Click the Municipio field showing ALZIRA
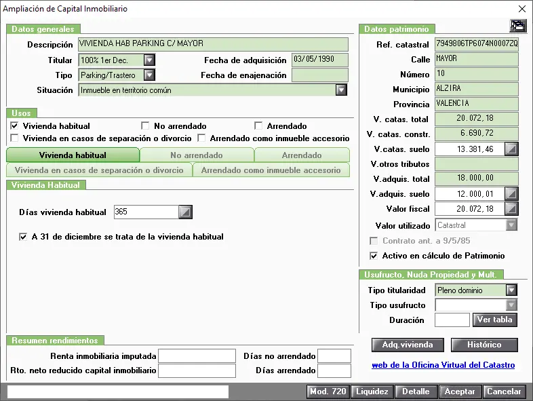 coord(477,89)
